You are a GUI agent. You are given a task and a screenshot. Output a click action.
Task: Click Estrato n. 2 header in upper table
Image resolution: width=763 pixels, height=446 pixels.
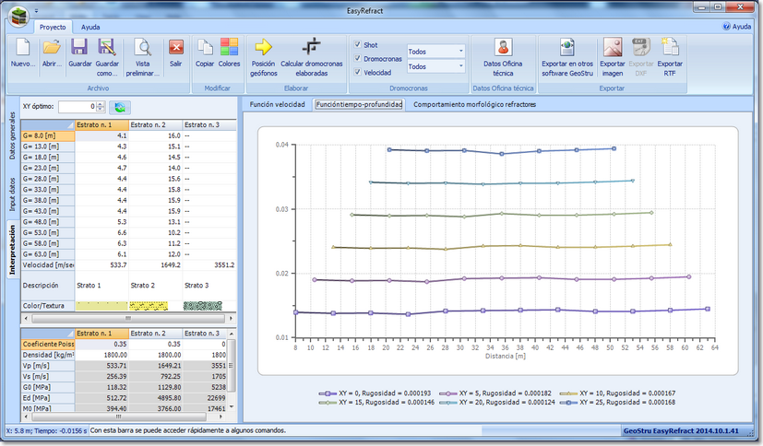[156, 124]
